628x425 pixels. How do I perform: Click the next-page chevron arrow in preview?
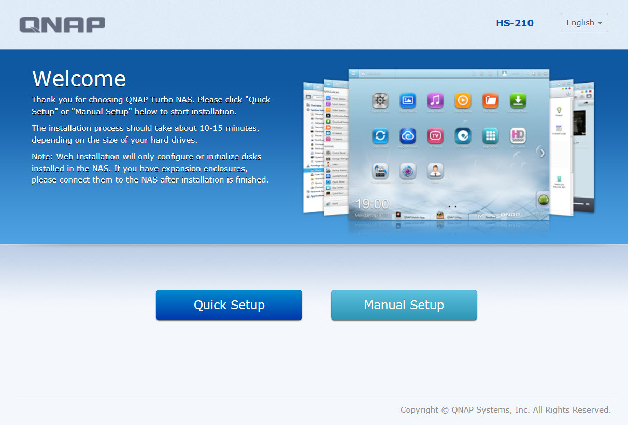[x=542, y=153]
